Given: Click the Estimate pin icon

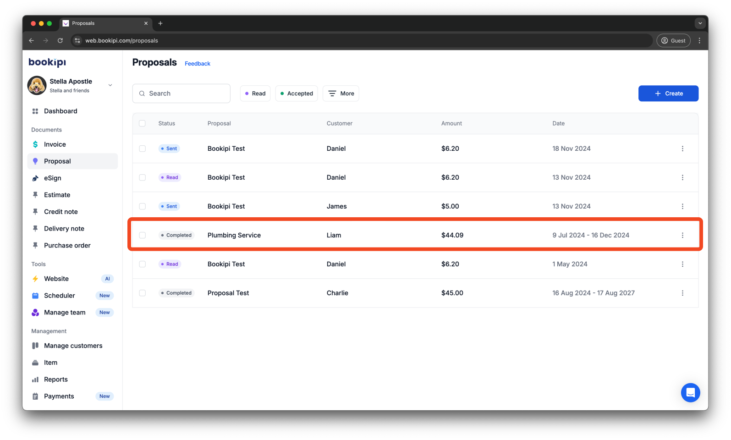Looking at the screenshot, I should [x=35, y=195].
